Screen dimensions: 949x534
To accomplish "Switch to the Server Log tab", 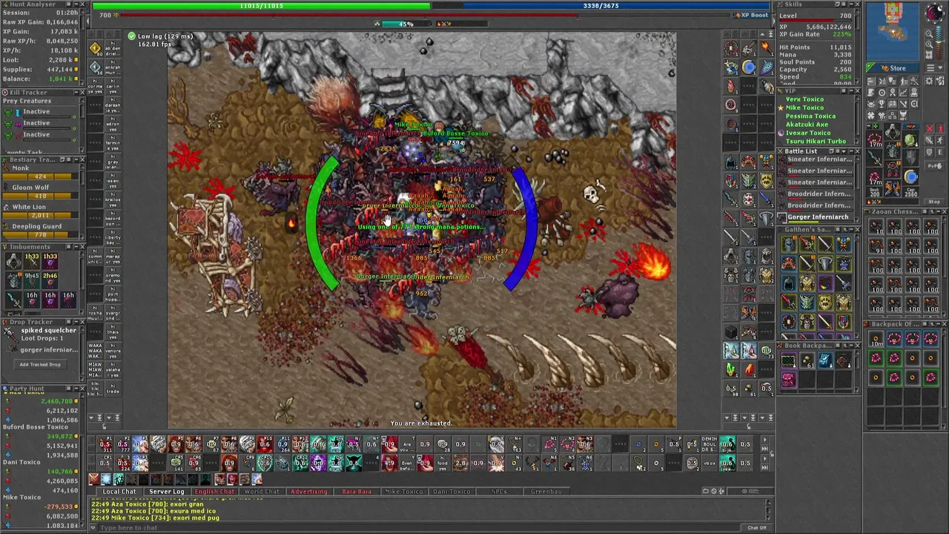I will [x=167, y=491].
